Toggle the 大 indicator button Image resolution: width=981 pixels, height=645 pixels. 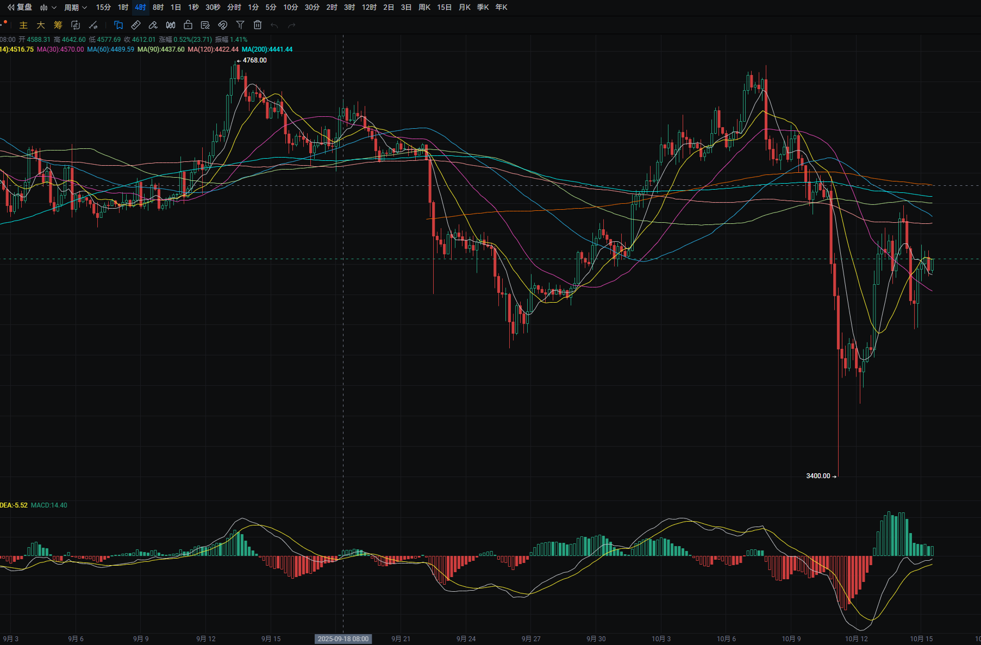coord(41,25)
